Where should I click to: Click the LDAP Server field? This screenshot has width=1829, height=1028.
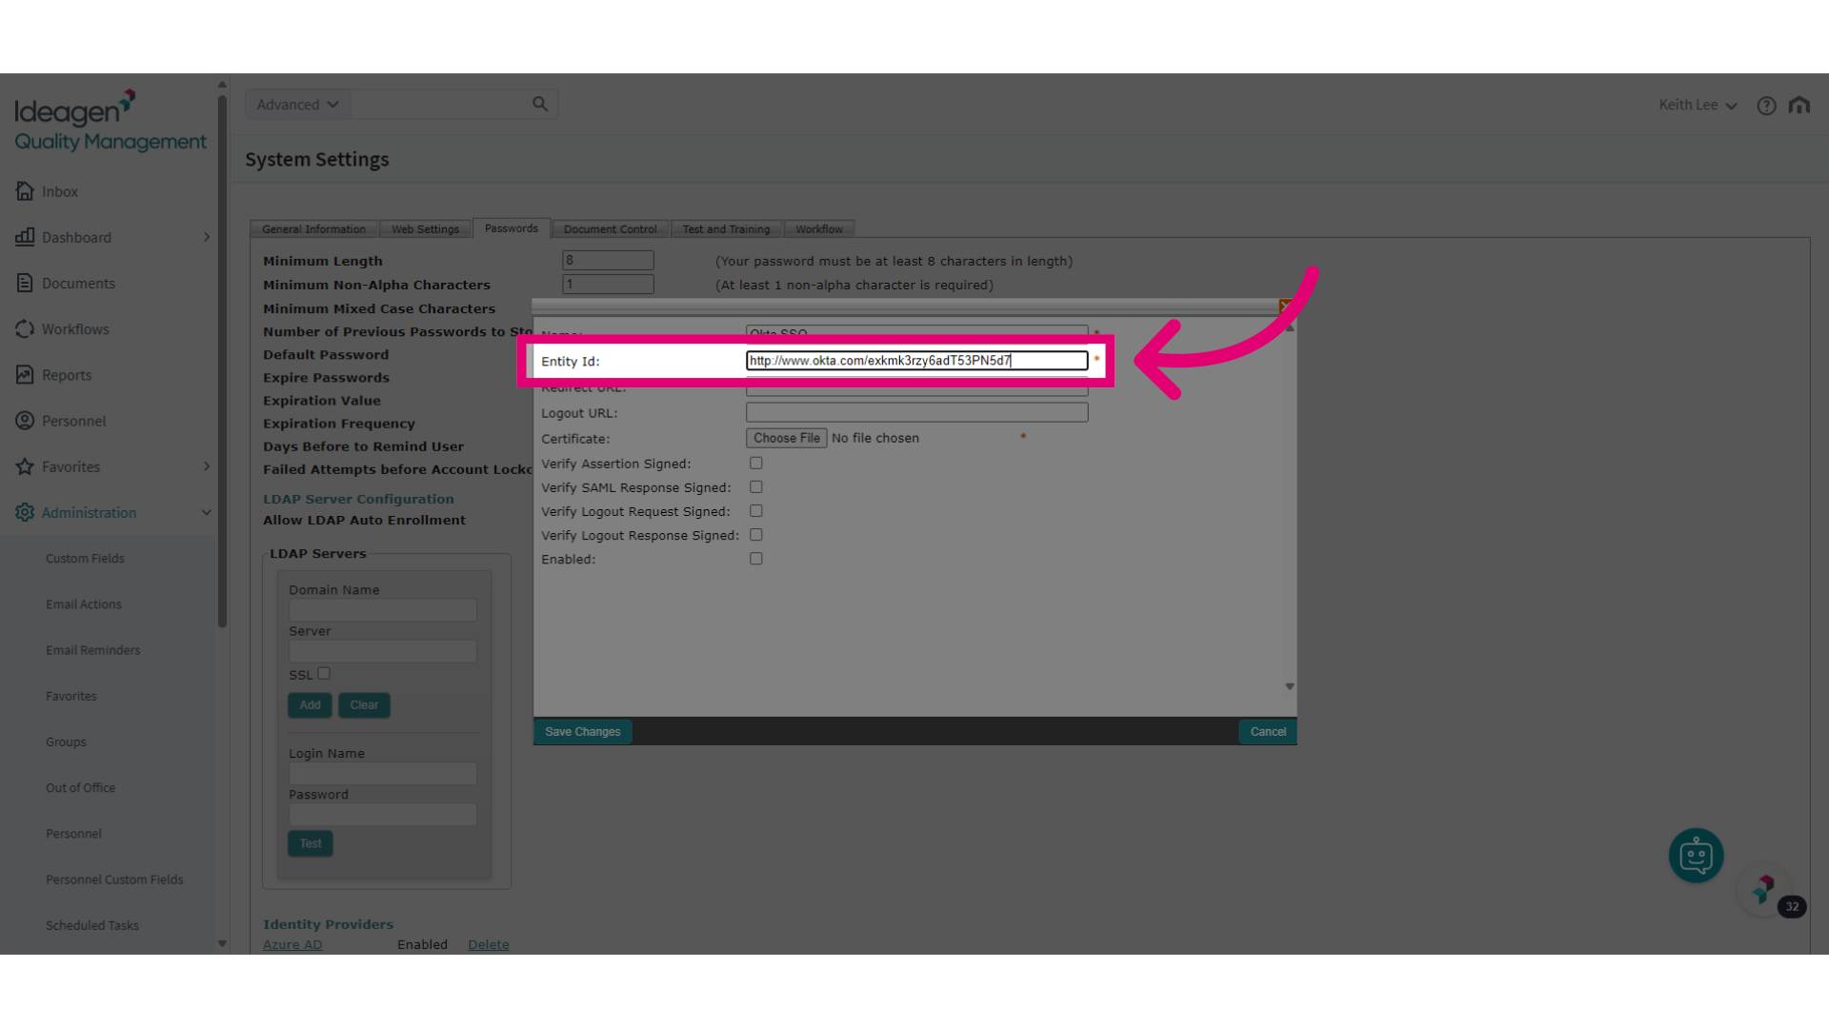383,651
